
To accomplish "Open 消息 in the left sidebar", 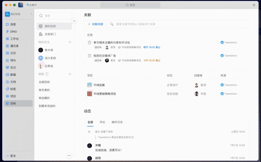I will (x=18, y=24).
